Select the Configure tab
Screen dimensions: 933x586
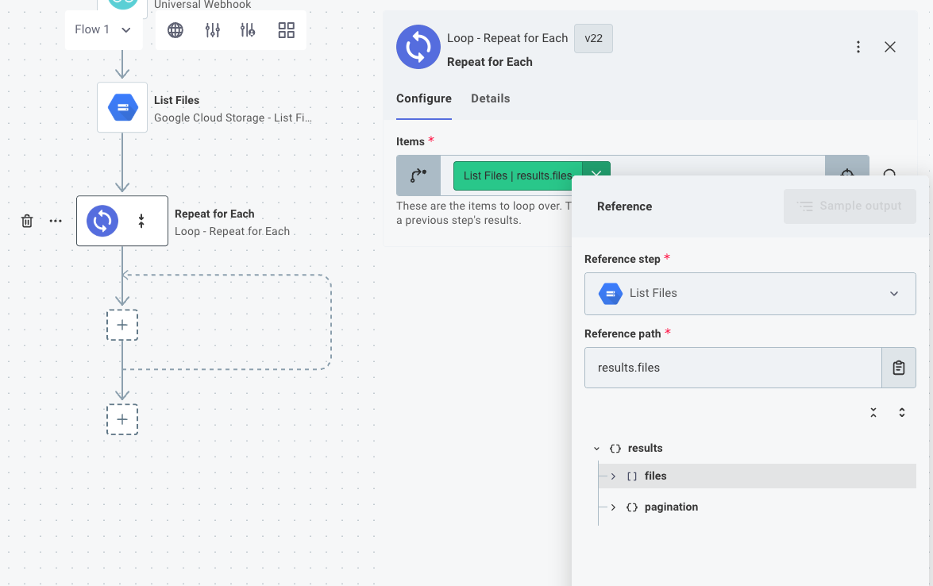pyautogui.click(x=423, y=98)
